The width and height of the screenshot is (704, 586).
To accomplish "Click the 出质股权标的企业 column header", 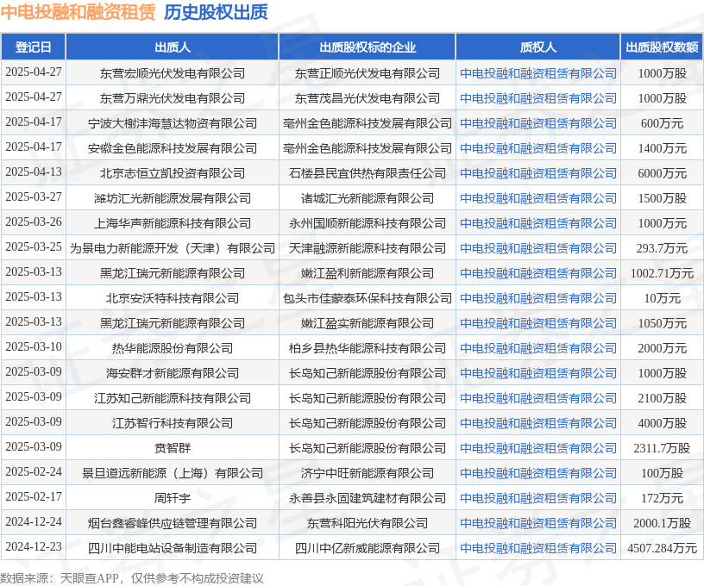I will point(368,47).
